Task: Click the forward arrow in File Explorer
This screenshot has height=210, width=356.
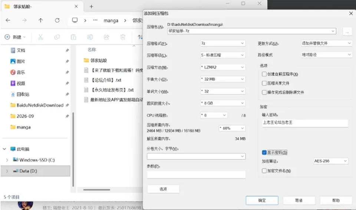Action: click(24, 20)
